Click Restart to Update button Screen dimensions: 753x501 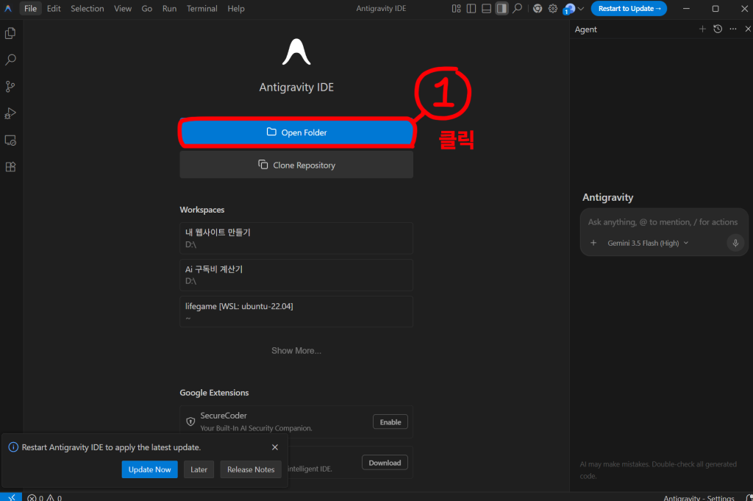click(x=629, y=9)
